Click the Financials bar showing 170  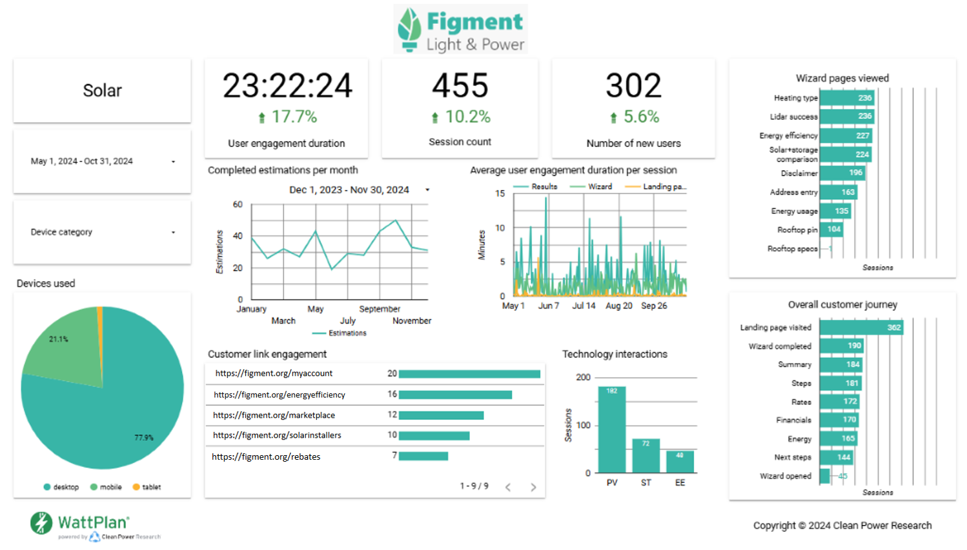839,420
